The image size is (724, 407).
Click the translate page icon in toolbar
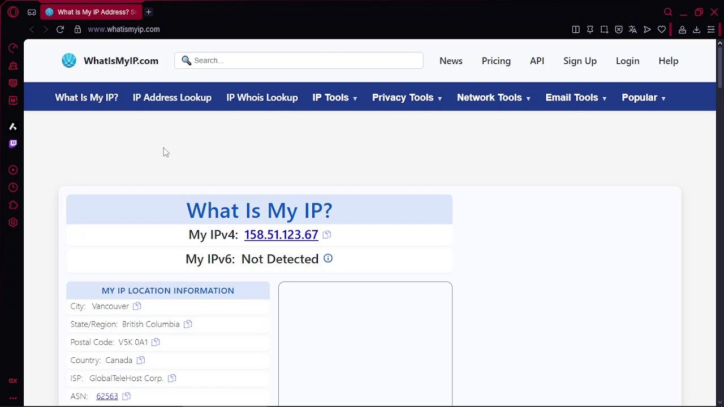click(x=633, y=29)
